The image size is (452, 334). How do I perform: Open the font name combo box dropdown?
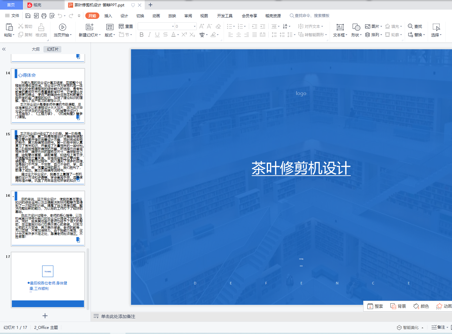[x=173, y=26]
